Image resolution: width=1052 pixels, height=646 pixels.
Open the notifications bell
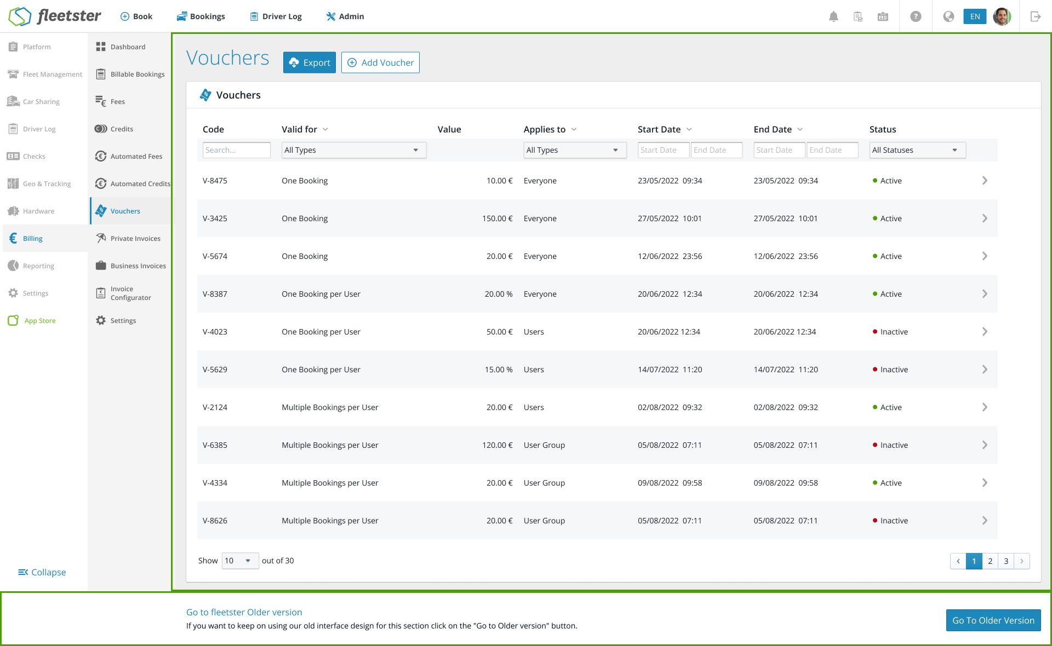[833, 16]
